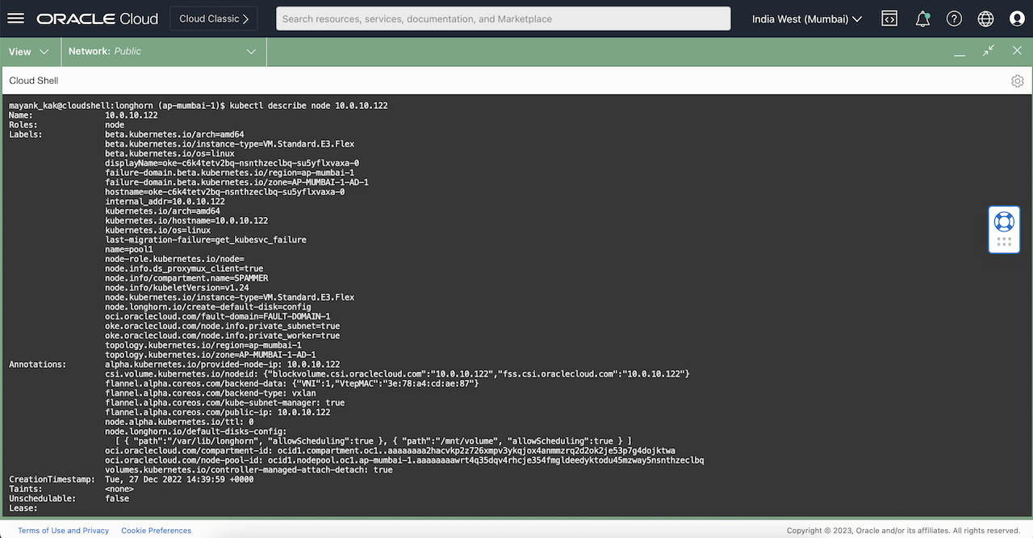
Task: Open the notifications bell icon
Action: (922, 19)
